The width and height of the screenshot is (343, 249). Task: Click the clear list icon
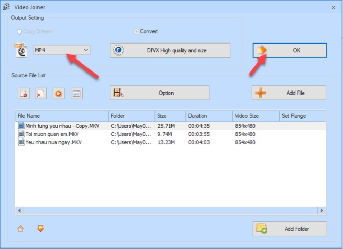tap(41, 93)
